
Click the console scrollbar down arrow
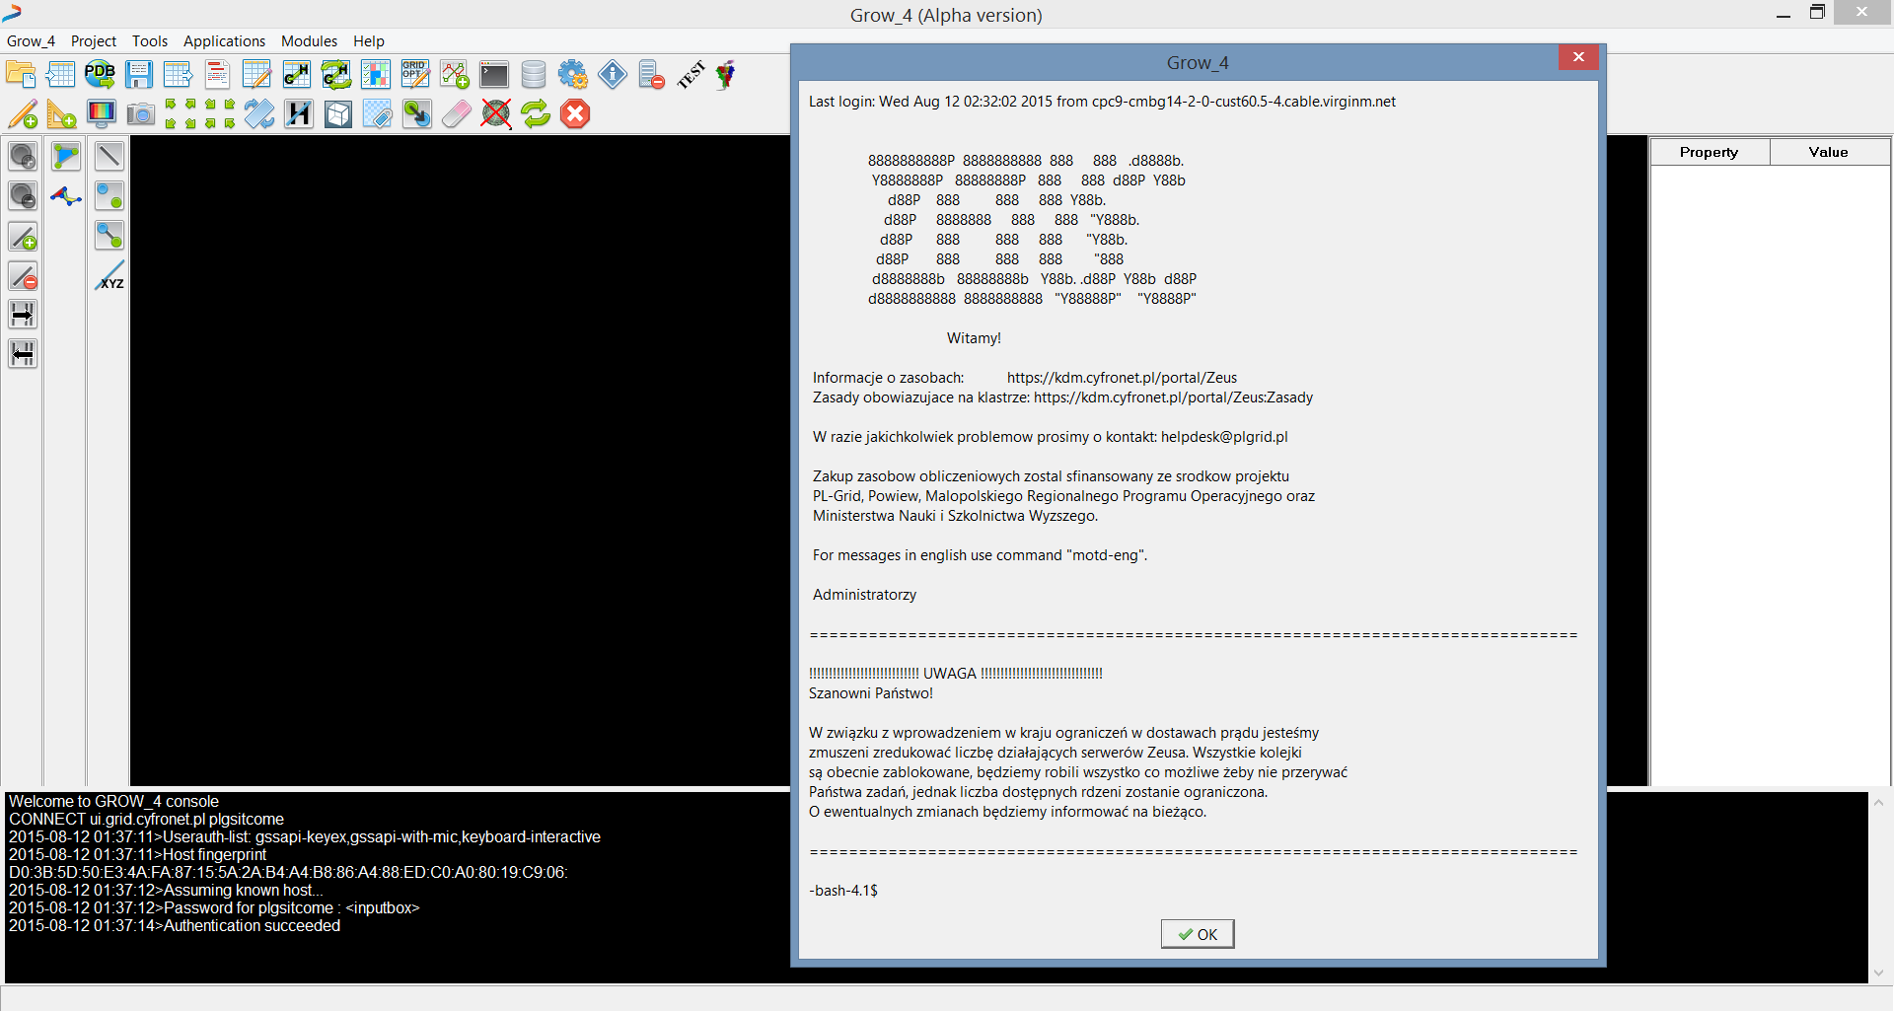tap(1879, 973)
